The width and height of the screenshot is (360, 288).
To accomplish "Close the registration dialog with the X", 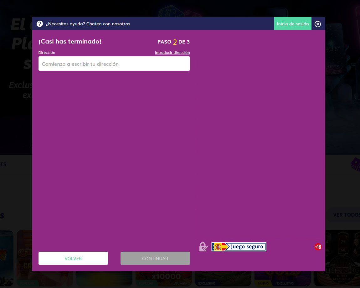I will (318, 24).
